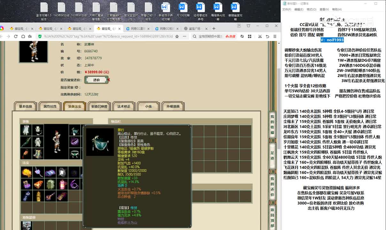
Task: Click the browser forward arrow
Action: click(x=8, y=36)
